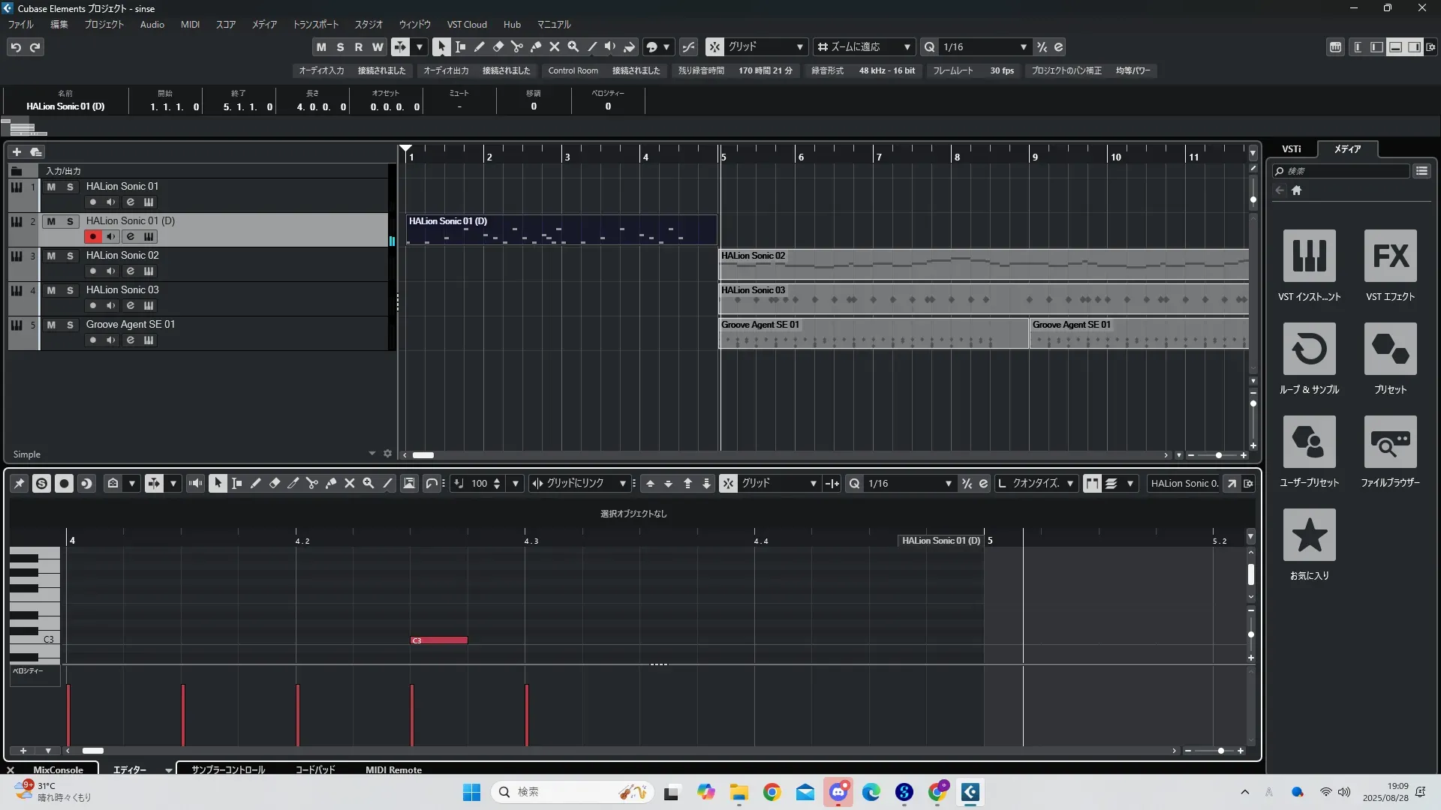Select the Glue tool in main toolbar

[535, 46]
